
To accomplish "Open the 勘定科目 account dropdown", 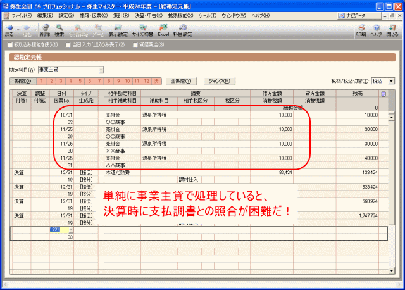I will (101, 70).
